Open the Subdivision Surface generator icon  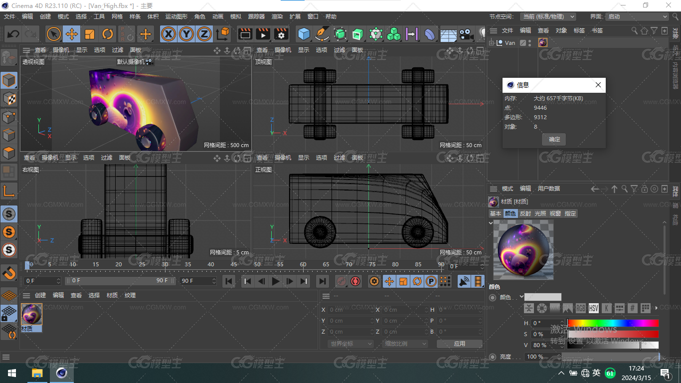(x=340, y=34)
